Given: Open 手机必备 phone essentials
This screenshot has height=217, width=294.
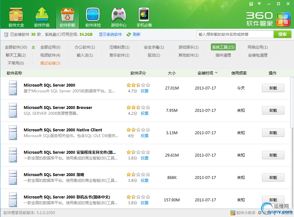Looking at the screenshot, I should [144, 17].
